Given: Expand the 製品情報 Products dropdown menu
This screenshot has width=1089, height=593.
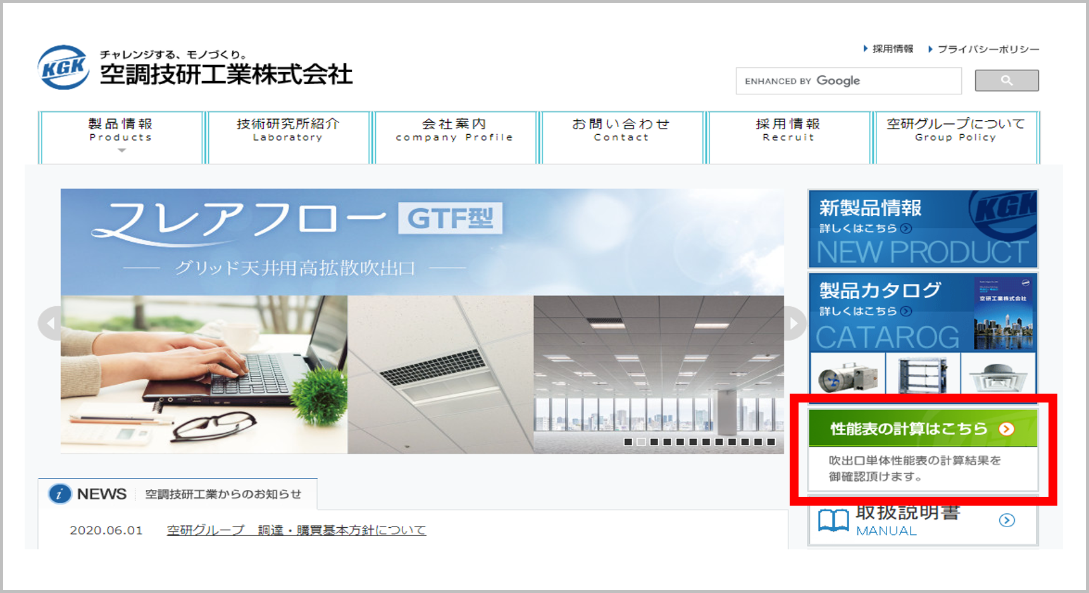Looking at the screenshot, I should click(x=121, y=137).
